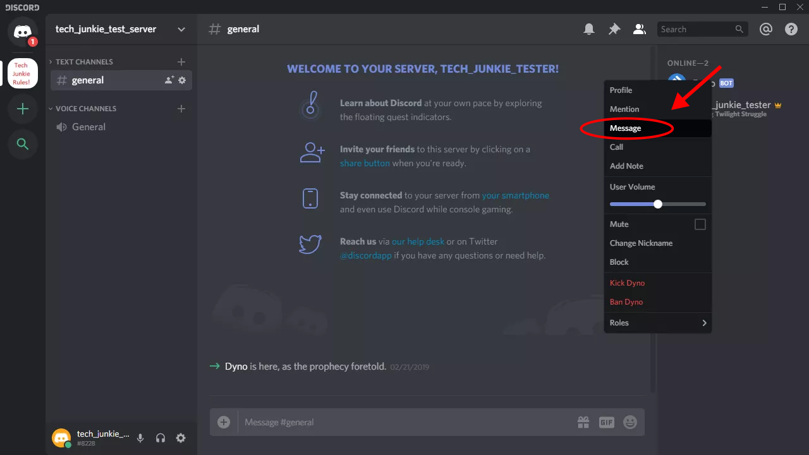Visit @discordapp Twitter link
The width and height of the screenshot is (809, 455).
click(x=366, y=255)
